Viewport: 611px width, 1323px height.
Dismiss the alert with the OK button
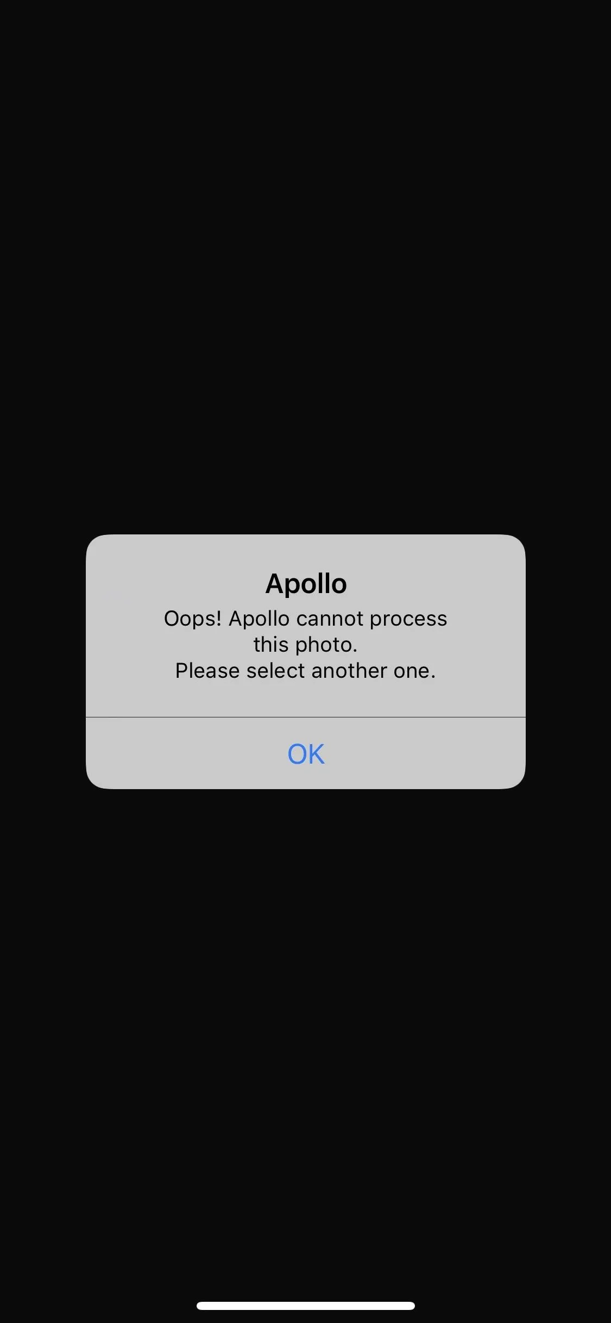[306, 753]
